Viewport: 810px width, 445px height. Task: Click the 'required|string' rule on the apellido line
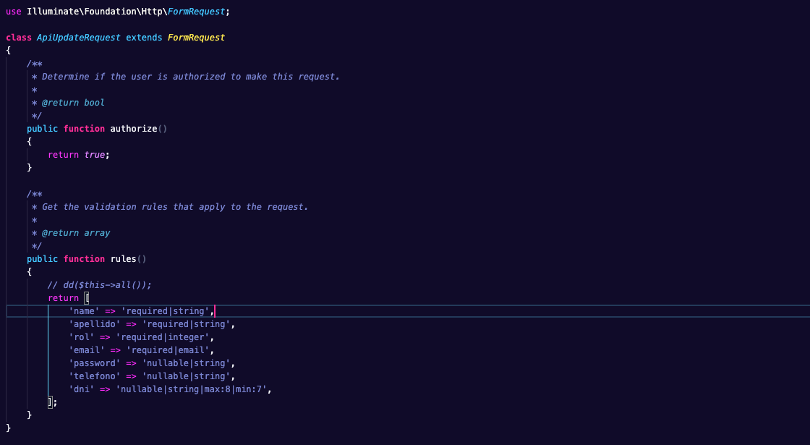click(x=186, y=324)
